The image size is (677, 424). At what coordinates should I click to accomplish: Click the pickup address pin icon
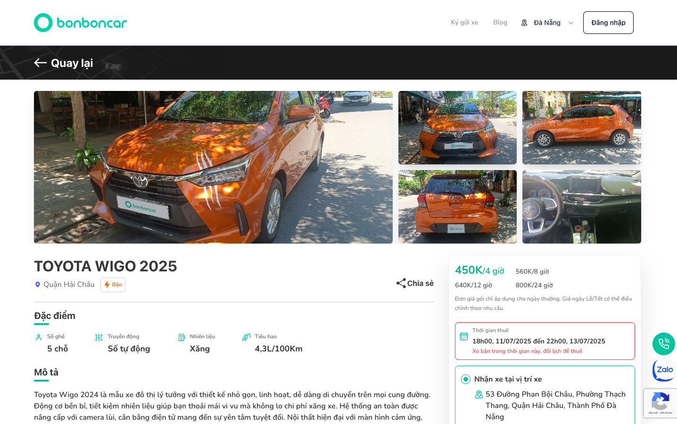click(x=479, y=394)
